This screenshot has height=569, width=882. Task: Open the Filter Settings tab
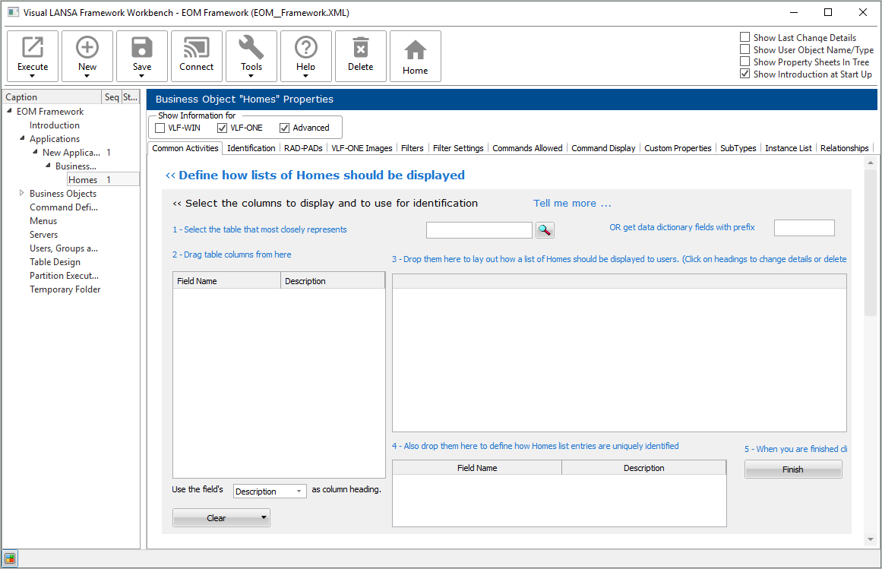tap(458, 148)
